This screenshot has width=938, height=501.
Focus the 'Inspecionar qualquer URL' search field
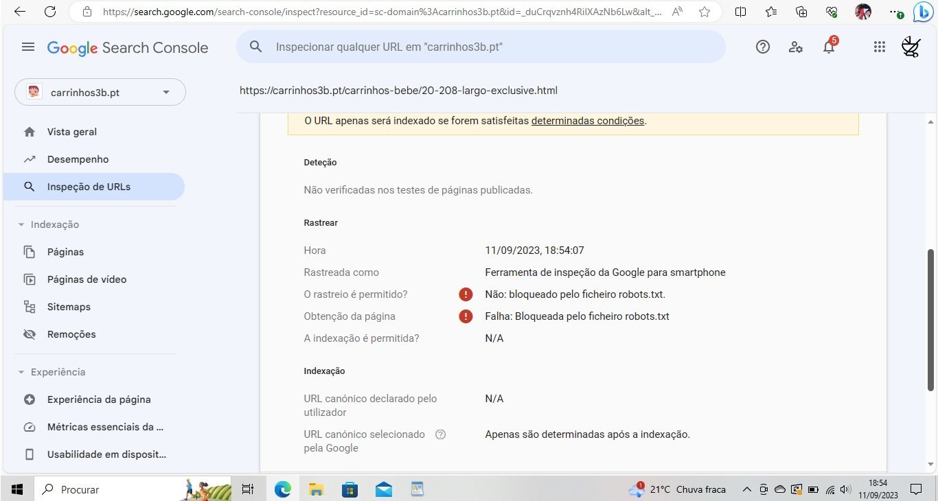pos(481,47)
